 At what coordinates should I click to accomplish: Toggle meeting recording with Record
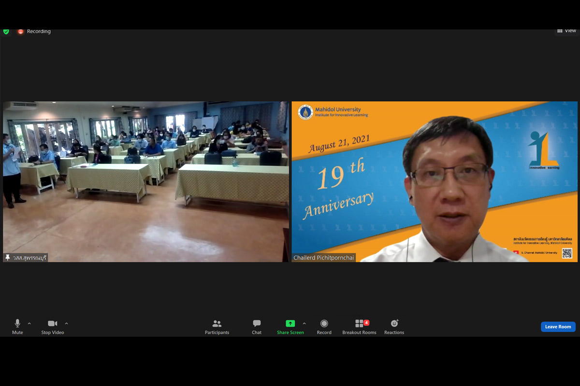coord(324,327)
